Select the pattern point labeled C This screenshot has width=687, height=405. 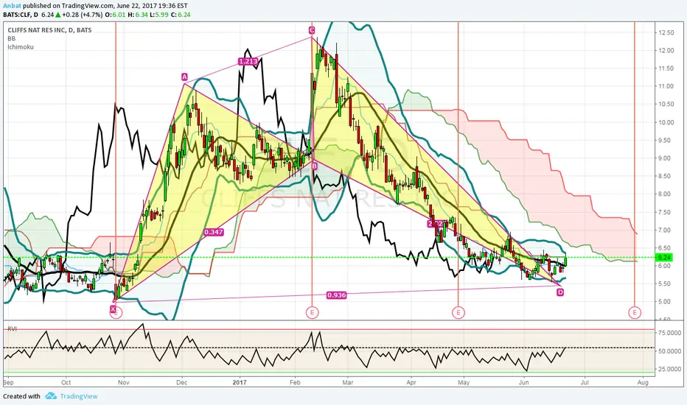coord(312,30)
